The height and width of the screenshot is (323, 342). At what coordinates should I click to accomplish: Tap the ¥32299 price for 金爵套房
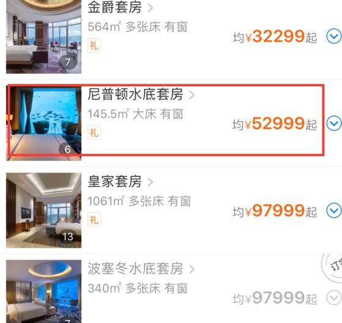(275, 37)
